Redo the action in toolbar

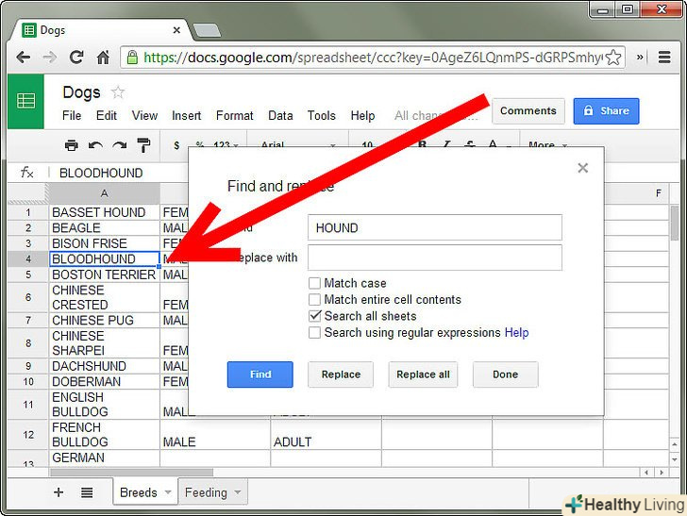(119, 145)
